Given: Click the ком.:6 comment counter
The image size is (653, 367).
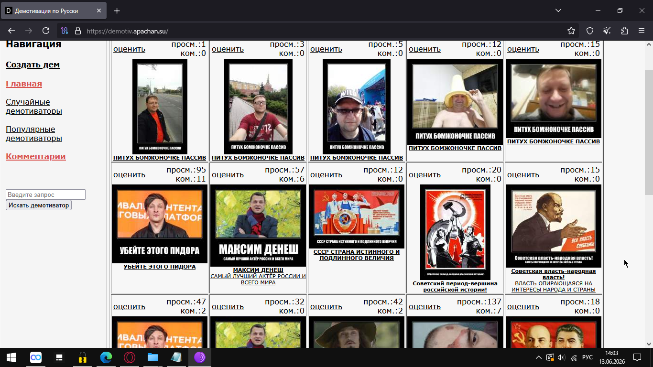Looking at the screenshot, I should coord(292,179).
